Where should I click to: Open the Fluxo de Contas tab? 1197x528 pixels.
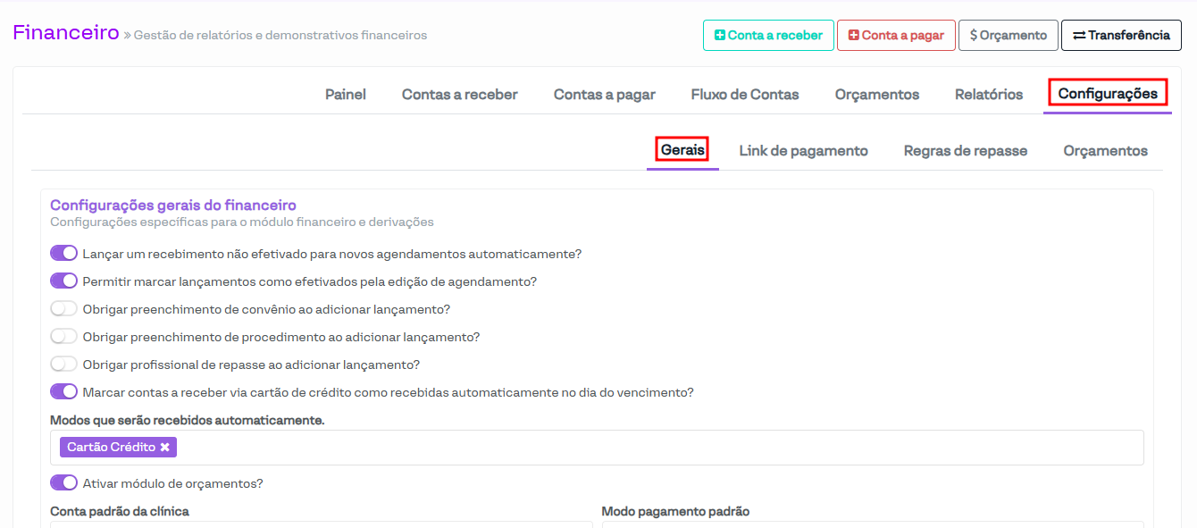[744, 95]
